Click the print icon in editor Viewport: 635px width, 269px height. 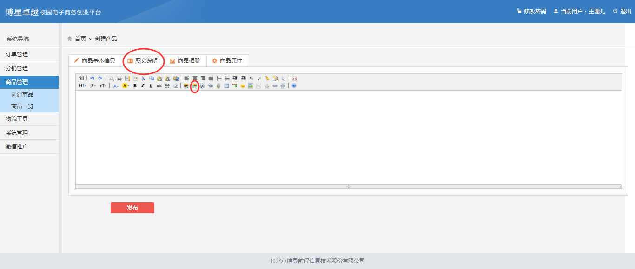(x=119, y=79)
